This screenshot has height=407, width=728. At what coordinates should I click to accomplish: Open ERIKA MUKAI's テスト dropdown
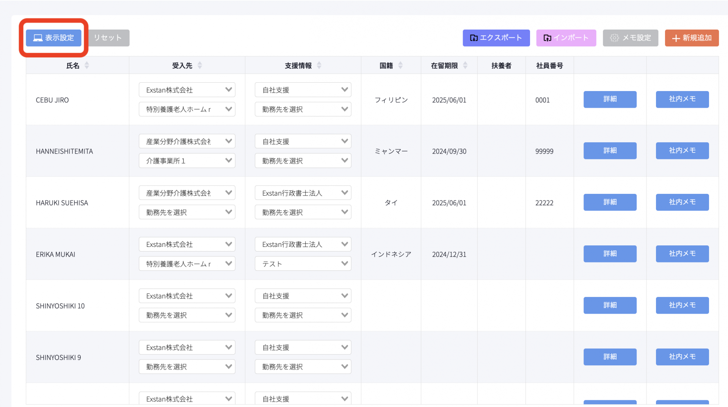pyautogui.click(x=303, y=264)
